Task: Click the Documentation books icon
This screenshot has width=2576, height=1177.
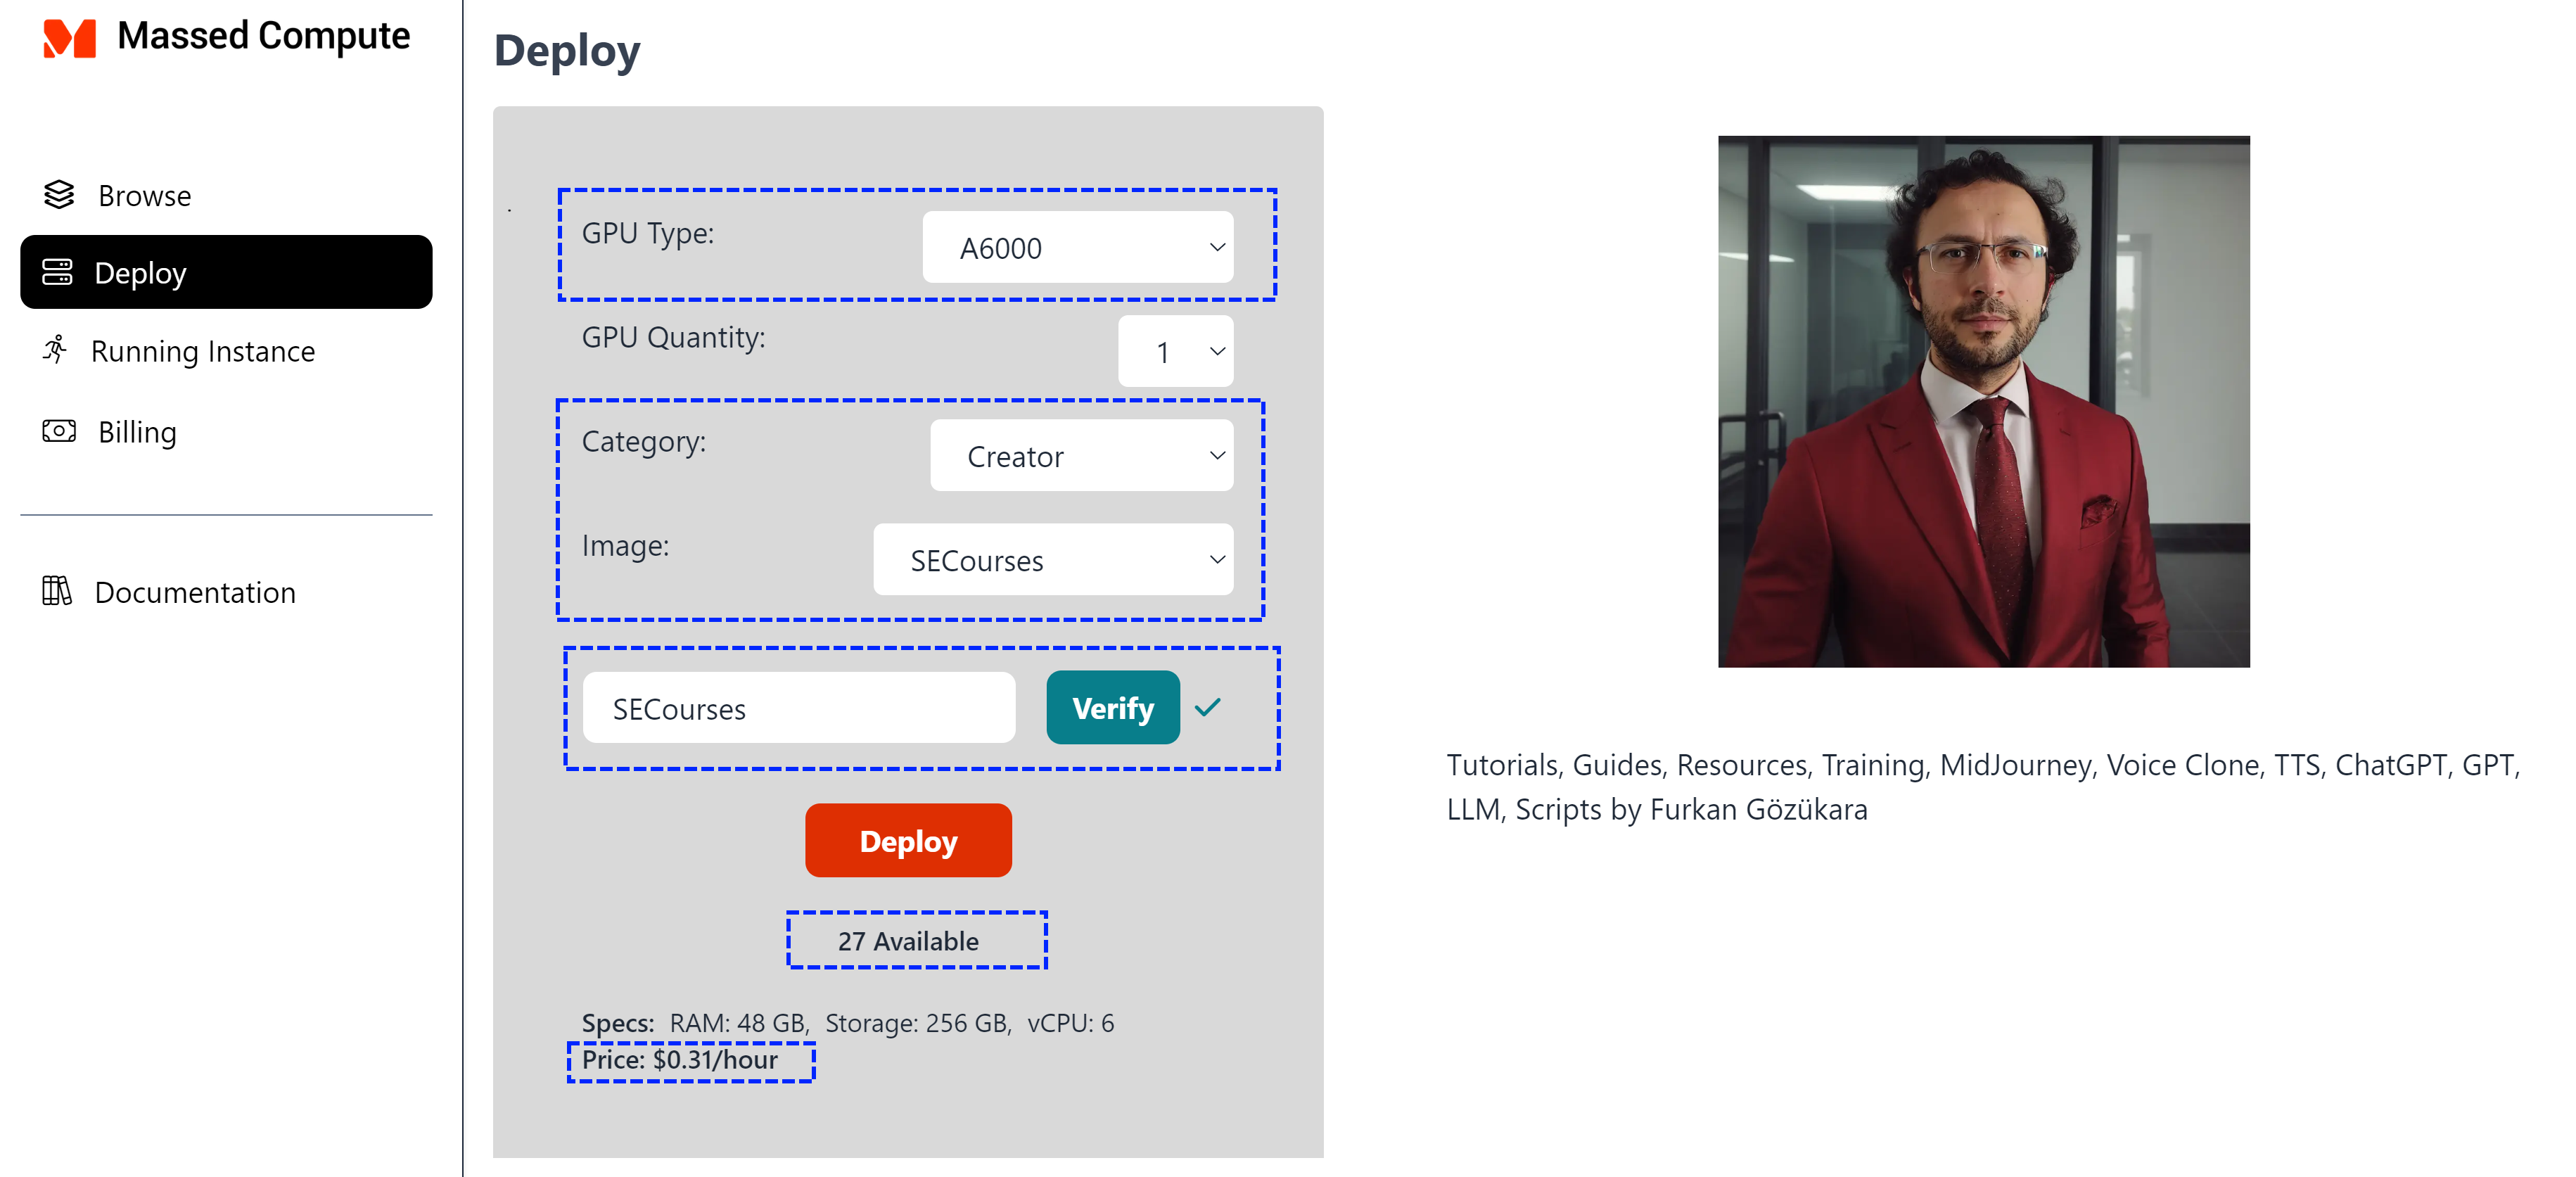Action: point(57,591)
